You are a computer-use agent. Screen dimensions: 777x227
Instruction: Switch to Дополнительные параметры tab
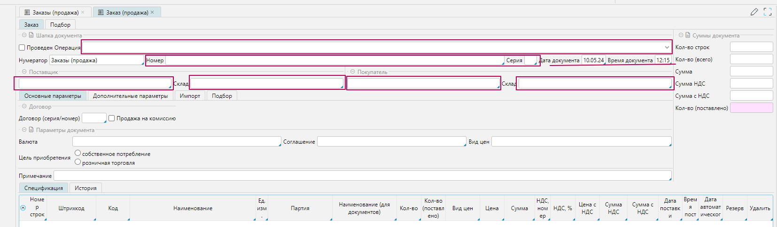click(x=130, y=96)
